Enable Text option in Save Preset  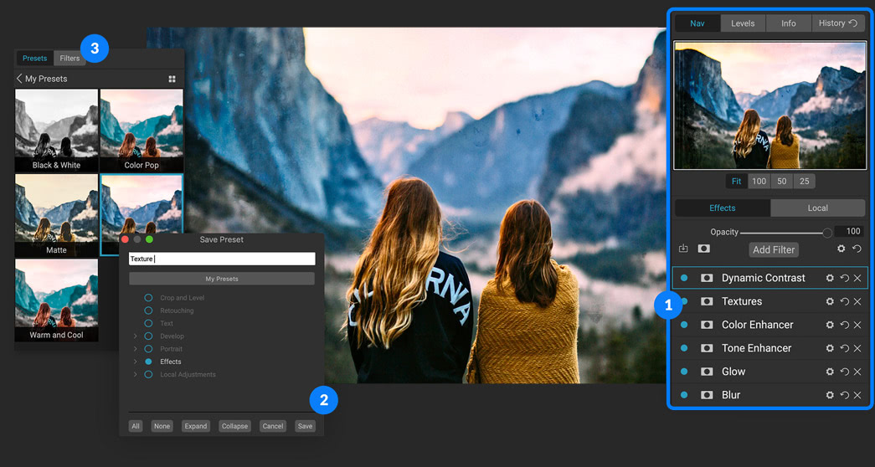click(x=148, y=324)
